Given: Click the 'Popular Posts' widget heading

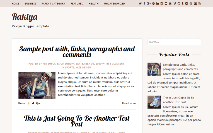Looking at the screenshot, I should tap(174, 55).
